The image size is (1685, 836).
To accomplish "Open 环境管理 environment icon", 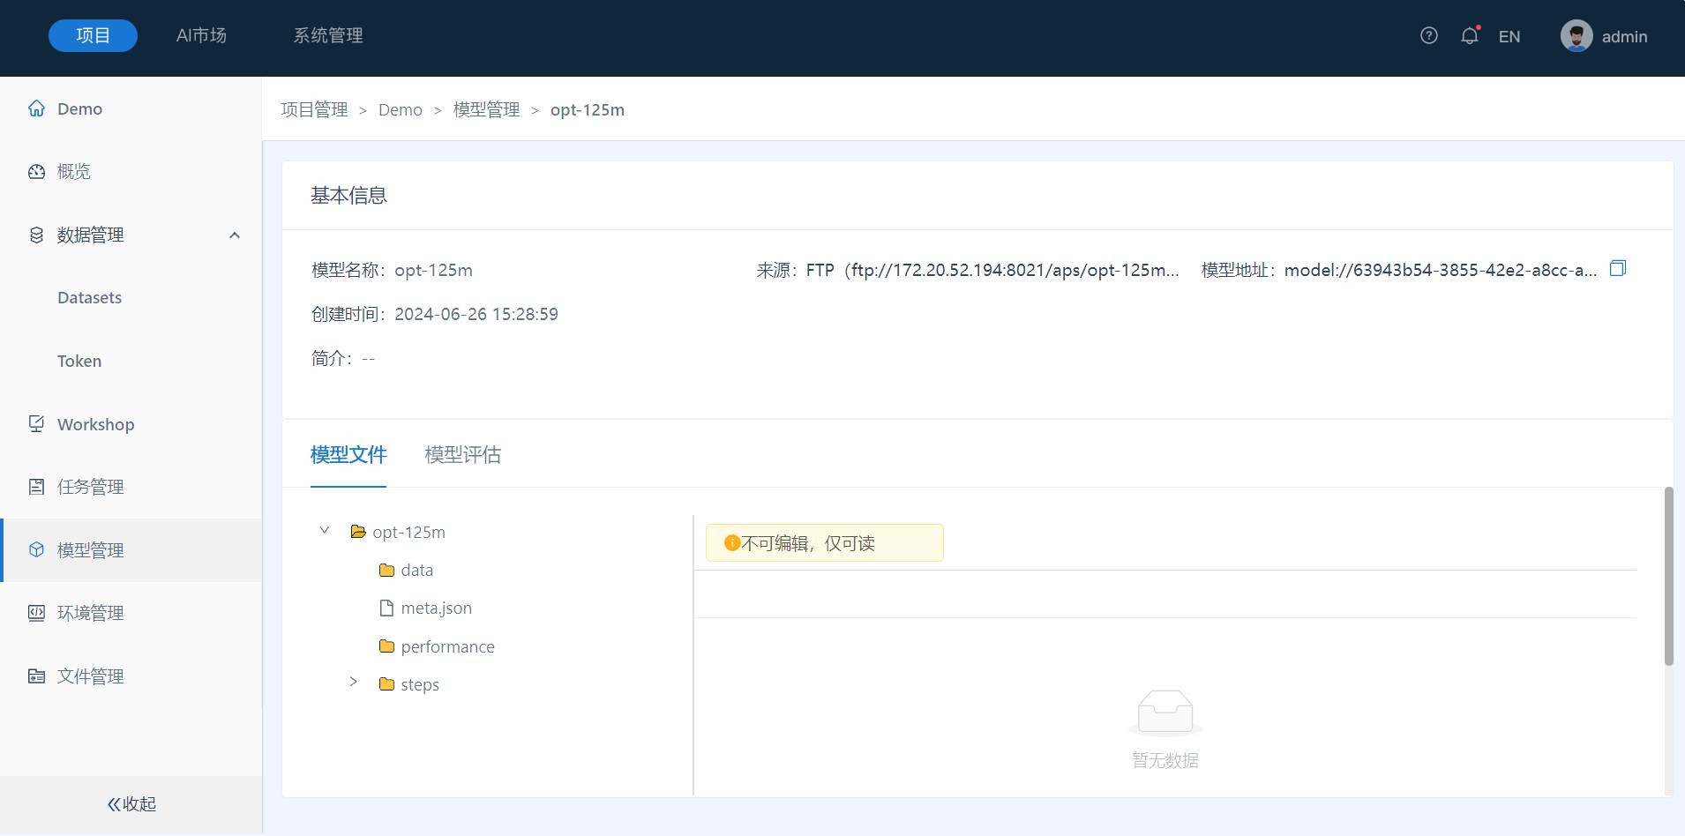I will point(36,613).
